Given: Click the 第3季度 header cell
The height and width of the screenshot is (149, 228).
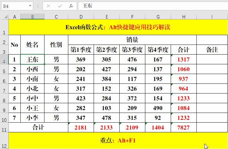Looking at the screenshot, I should click(132, 50).
